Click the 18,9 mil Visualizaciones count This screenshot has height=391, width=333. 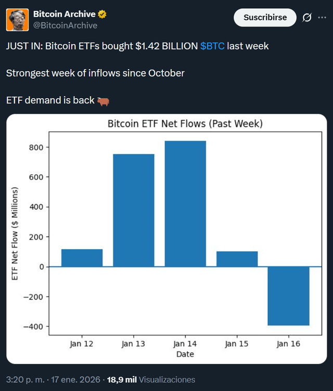pos(151,380)
